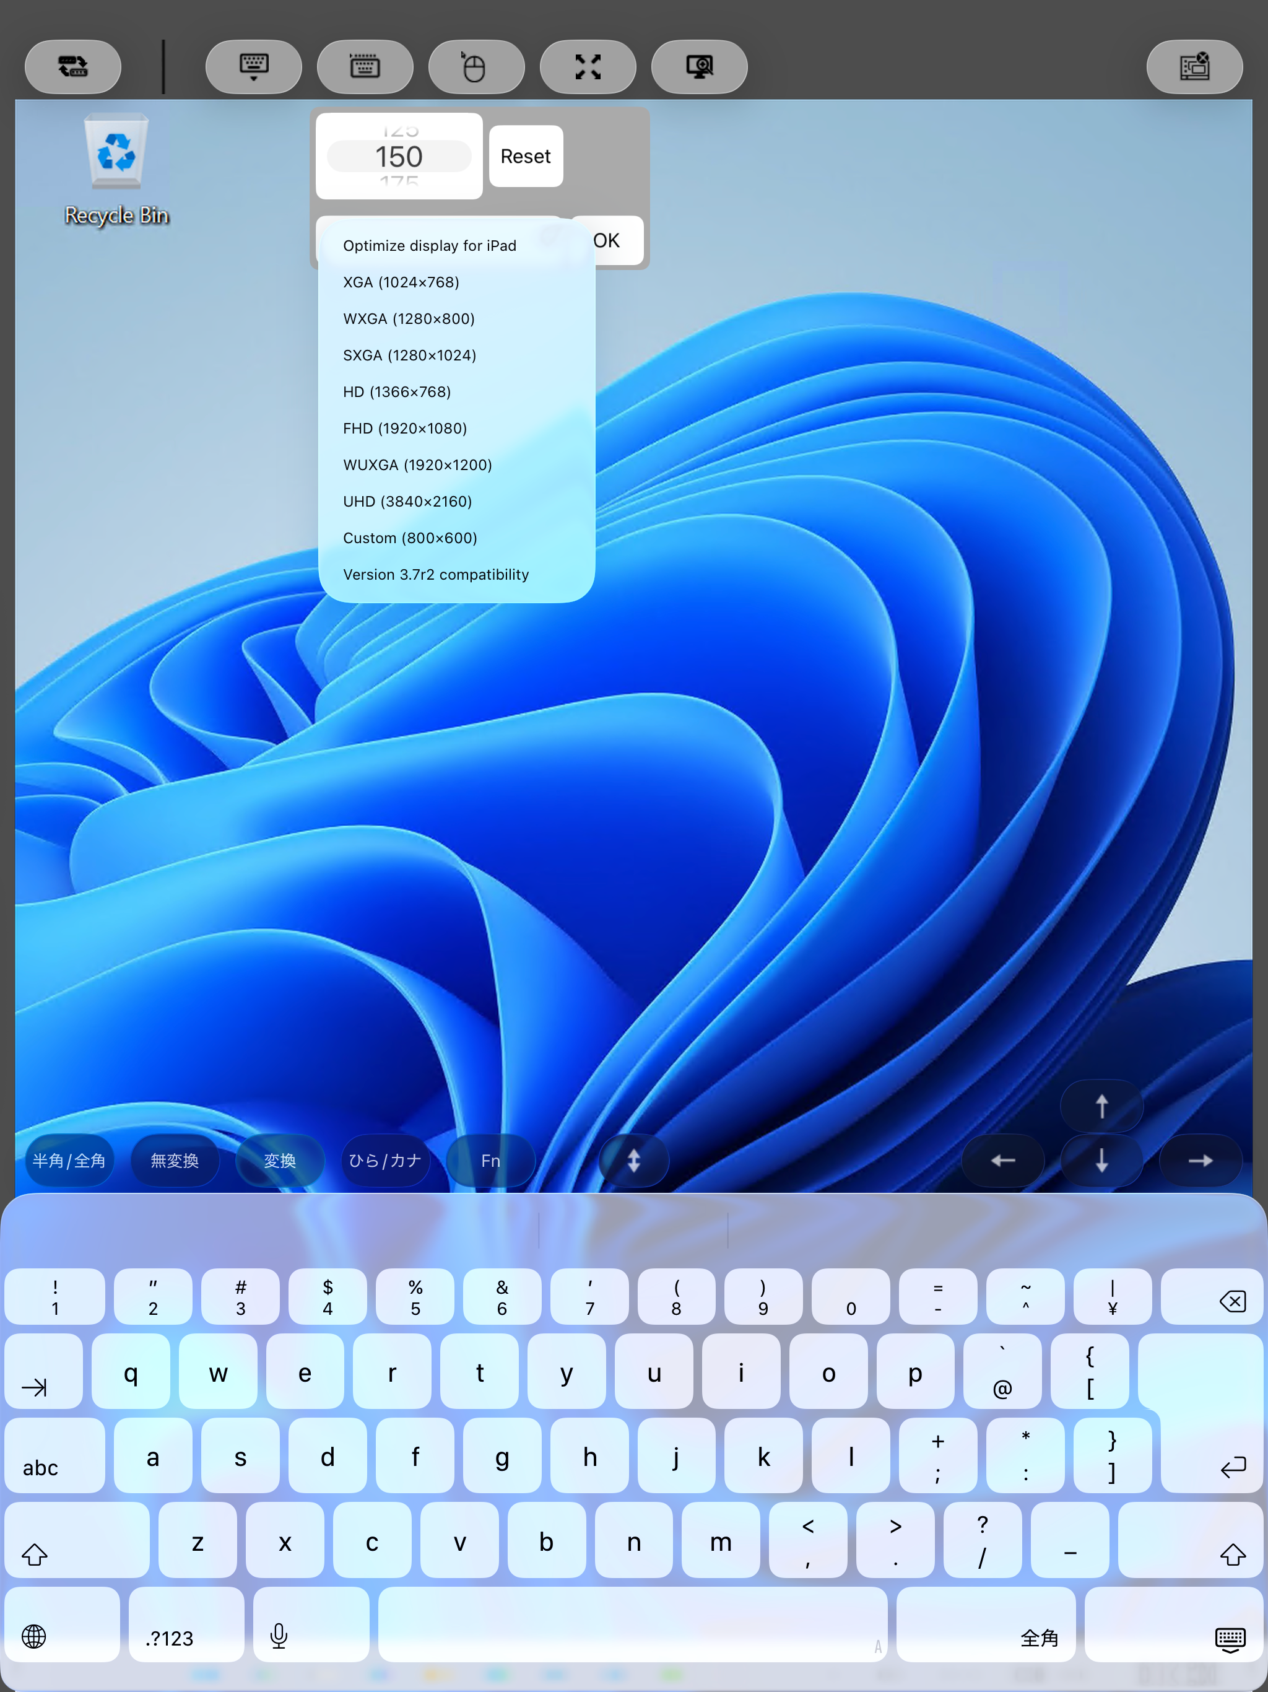Image resolution: width=1268 pixels, height=1692 pixels.
Task: Select Optimize display for iPad
Action: (x=456, y=245)
